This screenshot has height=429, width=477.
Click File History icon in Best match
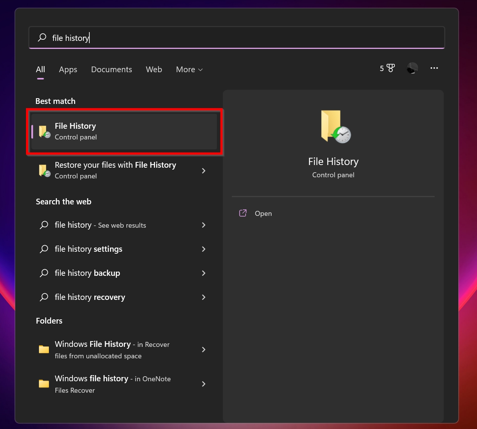(45, 131)
